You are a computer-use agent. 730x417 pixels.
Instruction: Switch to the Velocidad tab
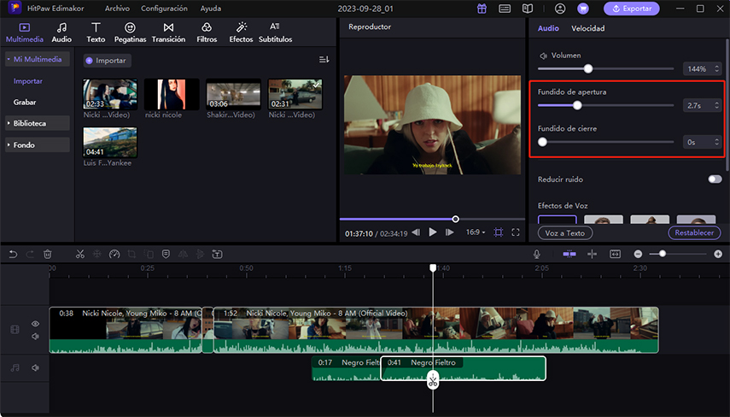tap(588, 28)
